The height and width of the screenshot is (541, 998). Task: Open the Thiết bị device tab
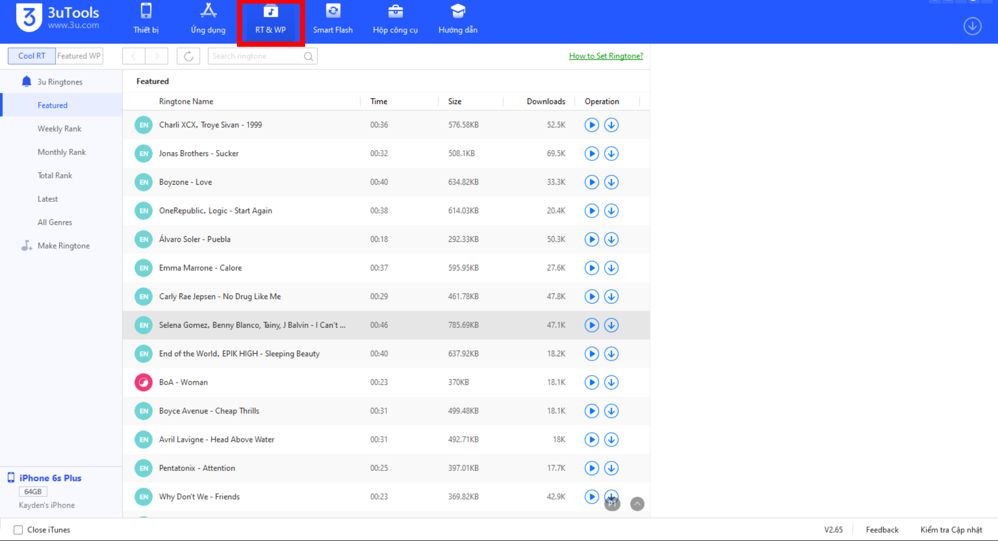click(x=146, y=20)
